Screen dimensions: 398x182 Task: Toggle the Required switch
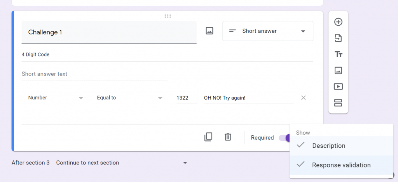[x=284, y=138]
